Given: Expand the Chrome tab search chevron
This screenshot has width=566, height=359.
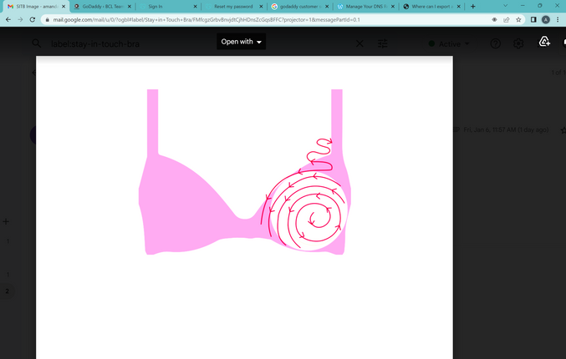Looking at the screenshot, I should [x=505, y=6].
